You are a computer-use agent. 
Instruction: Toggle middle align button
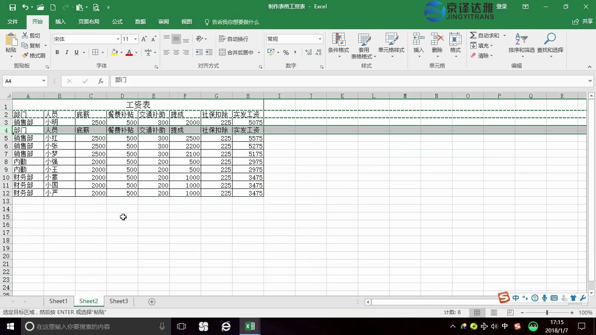[x=176, y=39]
